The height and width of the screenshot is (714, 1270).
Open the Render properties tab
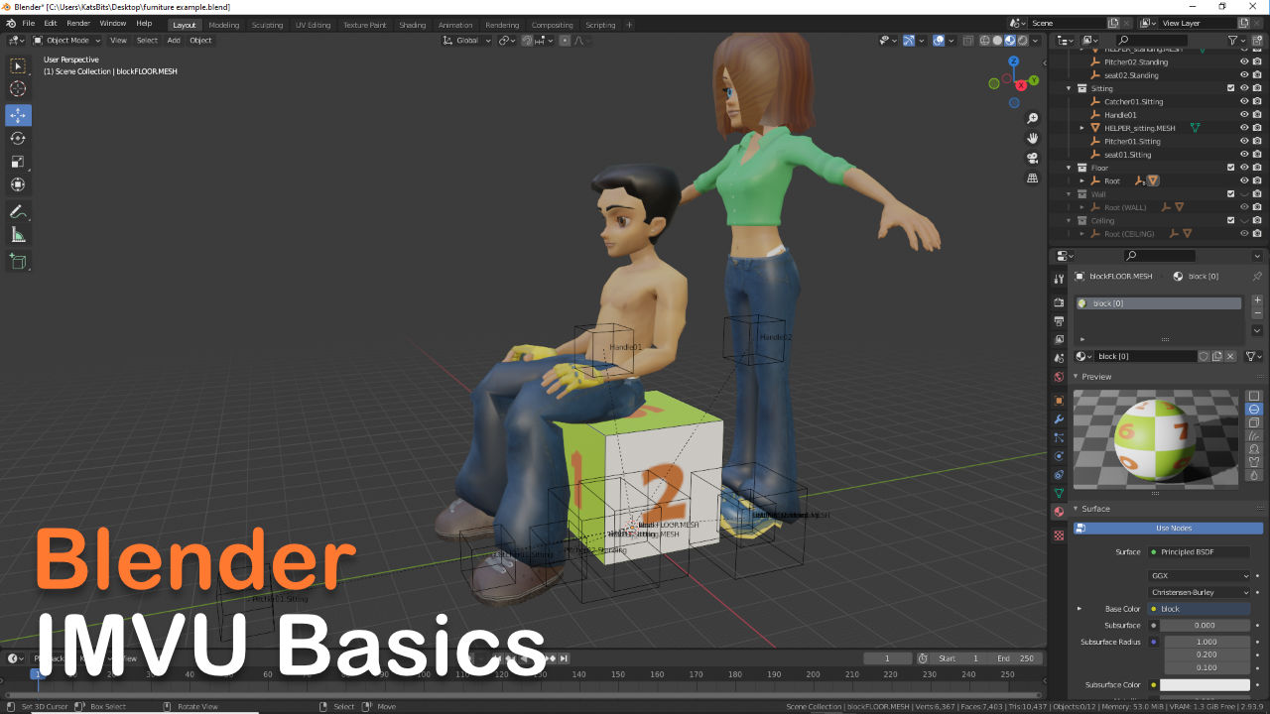point(1059,302)
